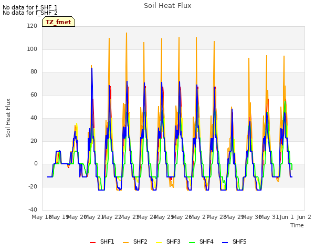
Task: Click the -40 y-axis tick label
Action: point(33,209)
